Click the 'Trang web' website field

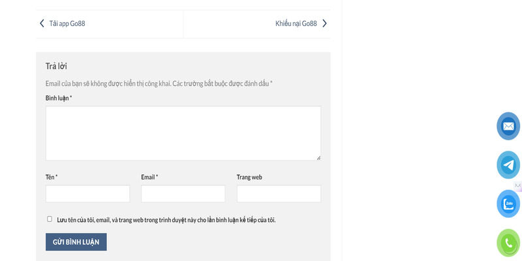coord(279,194)
